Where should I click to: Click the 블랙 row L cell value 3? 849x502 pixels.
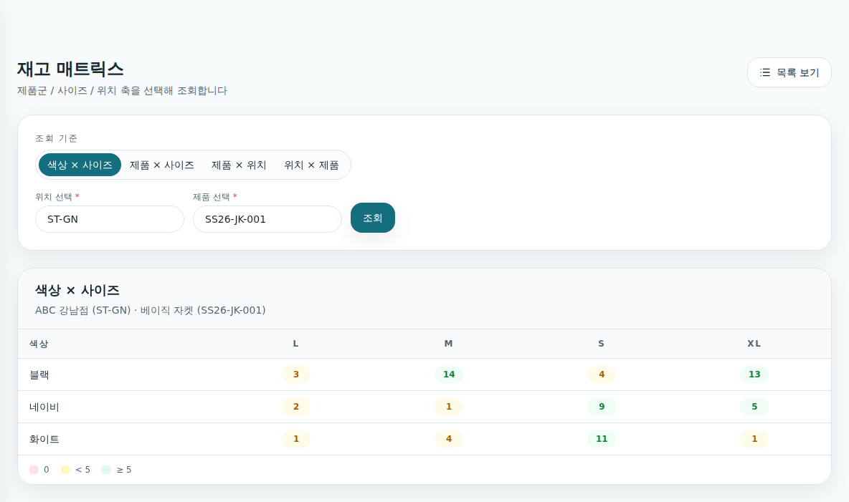[x=295, y=375]
